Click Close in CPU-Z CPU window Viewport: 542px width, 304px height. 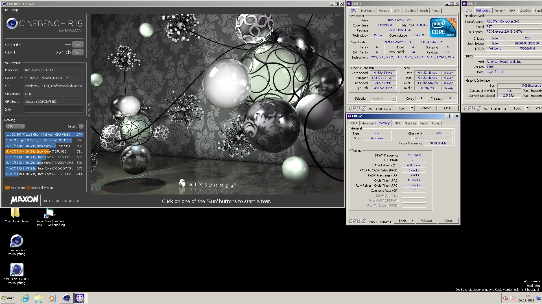click(x=448, y=108)
